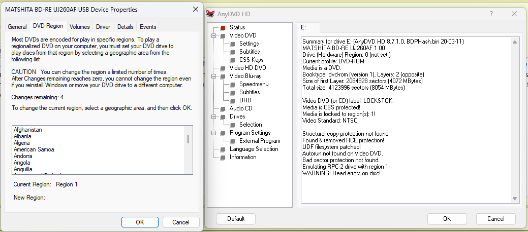
Task: Open the Driver tab
Action: (x=103, y=27)
